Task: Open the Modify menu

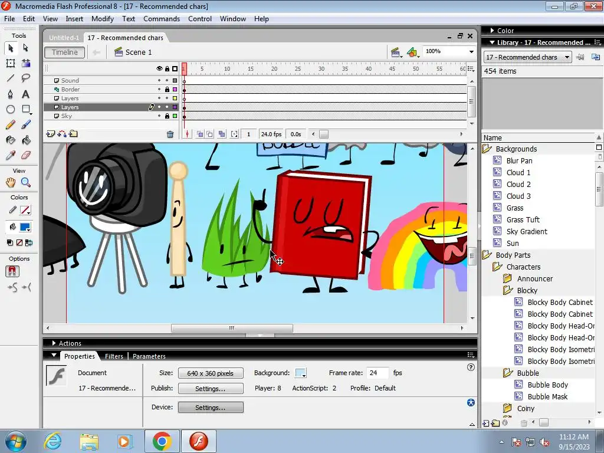Action: [103, 19]
